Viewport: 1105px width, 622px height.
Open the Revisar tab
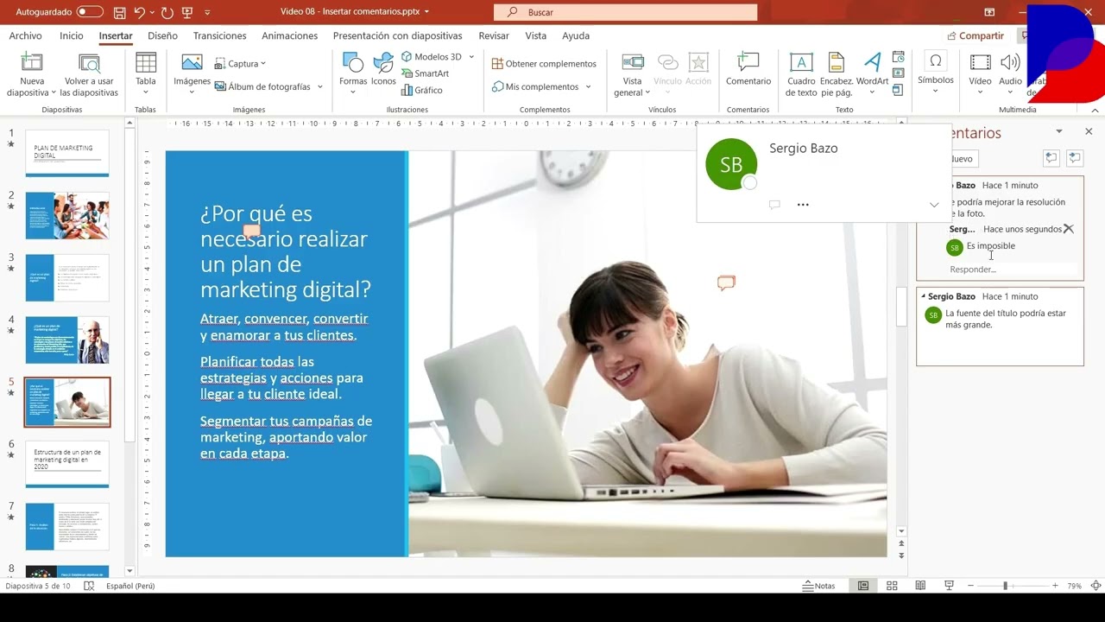494,35
